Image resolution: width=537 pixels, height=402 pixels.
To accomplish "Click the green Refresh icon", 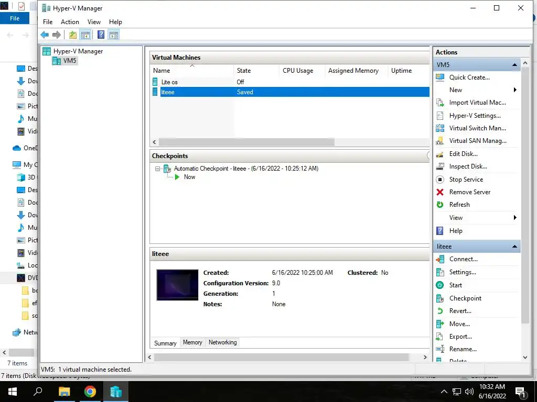I will pyautogui.click(x=440, y=205).
